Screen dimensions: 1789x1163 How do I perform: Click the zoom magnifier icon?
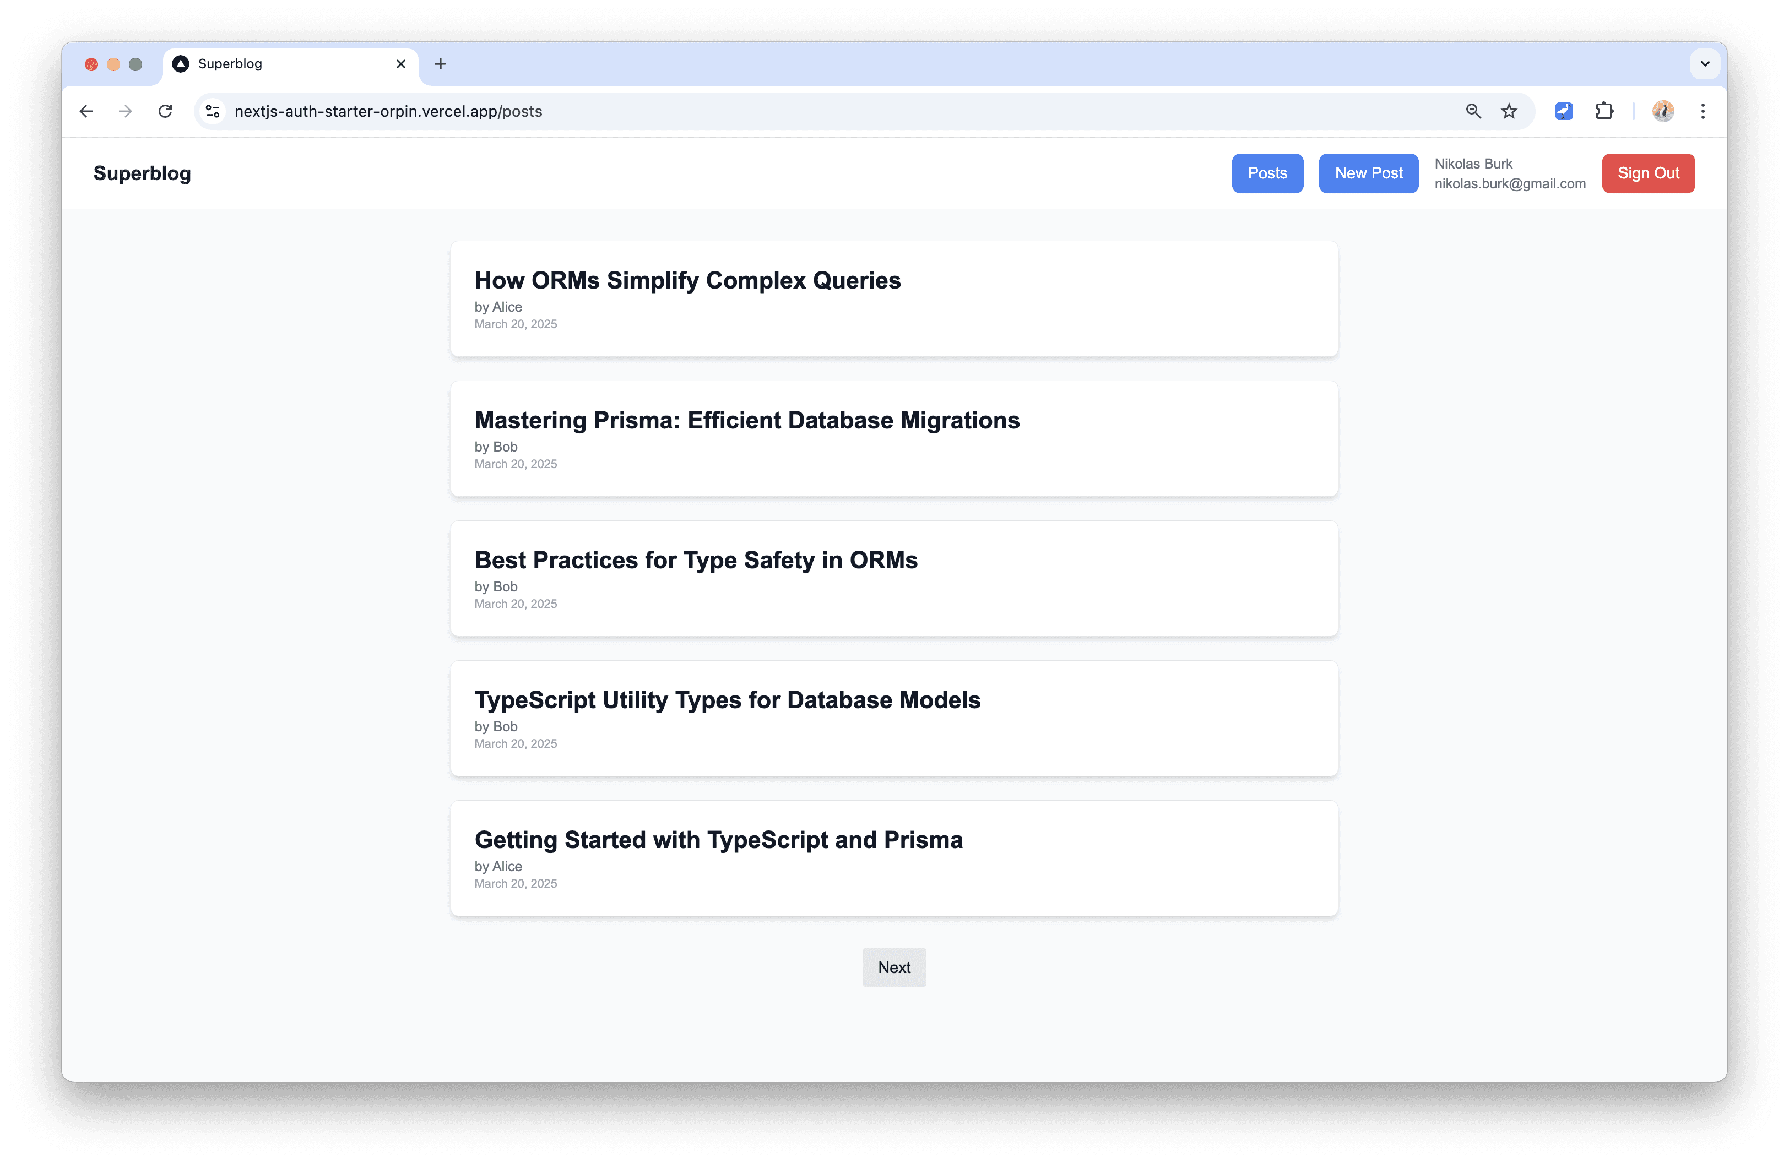(x=1473, y=111)
